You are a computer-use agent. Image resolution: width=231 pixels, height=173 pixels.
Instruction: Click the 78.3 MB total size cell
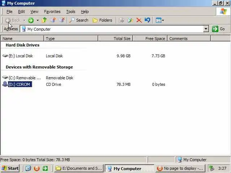tap(123, 84)
